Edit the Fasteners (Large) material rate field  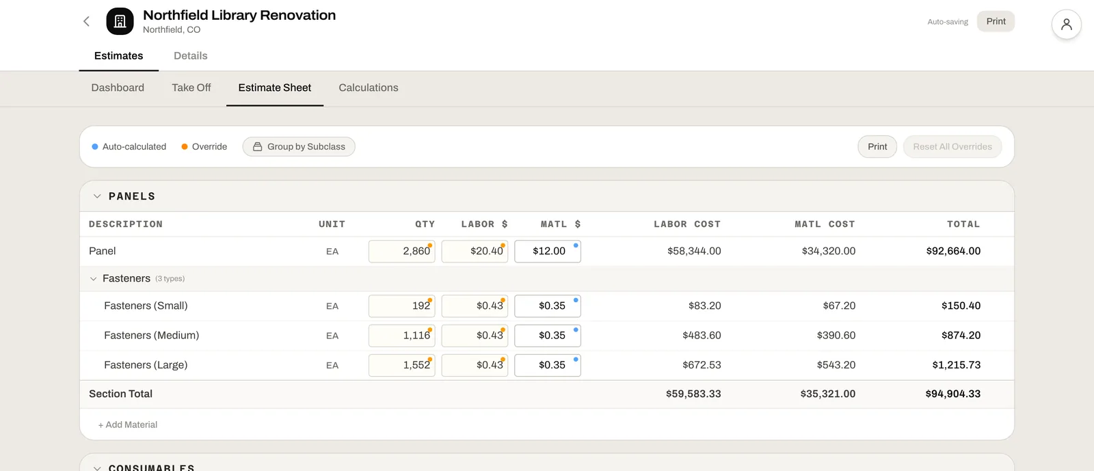coord(548,365)
